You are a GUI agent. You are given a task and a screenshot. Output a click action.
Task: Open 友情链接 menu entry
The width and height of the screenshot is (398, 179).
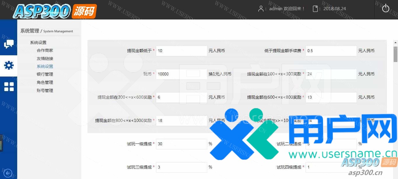coord(45,59)
